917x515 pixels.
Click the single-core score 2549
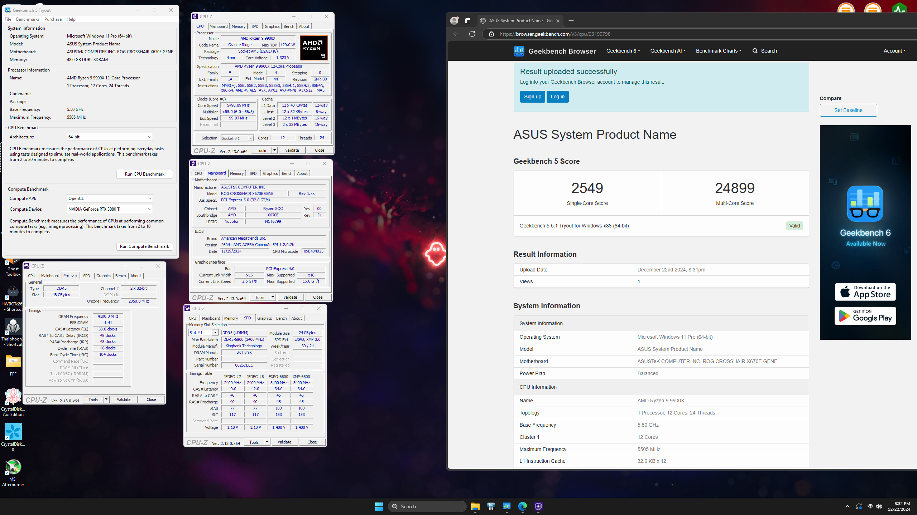587,188
